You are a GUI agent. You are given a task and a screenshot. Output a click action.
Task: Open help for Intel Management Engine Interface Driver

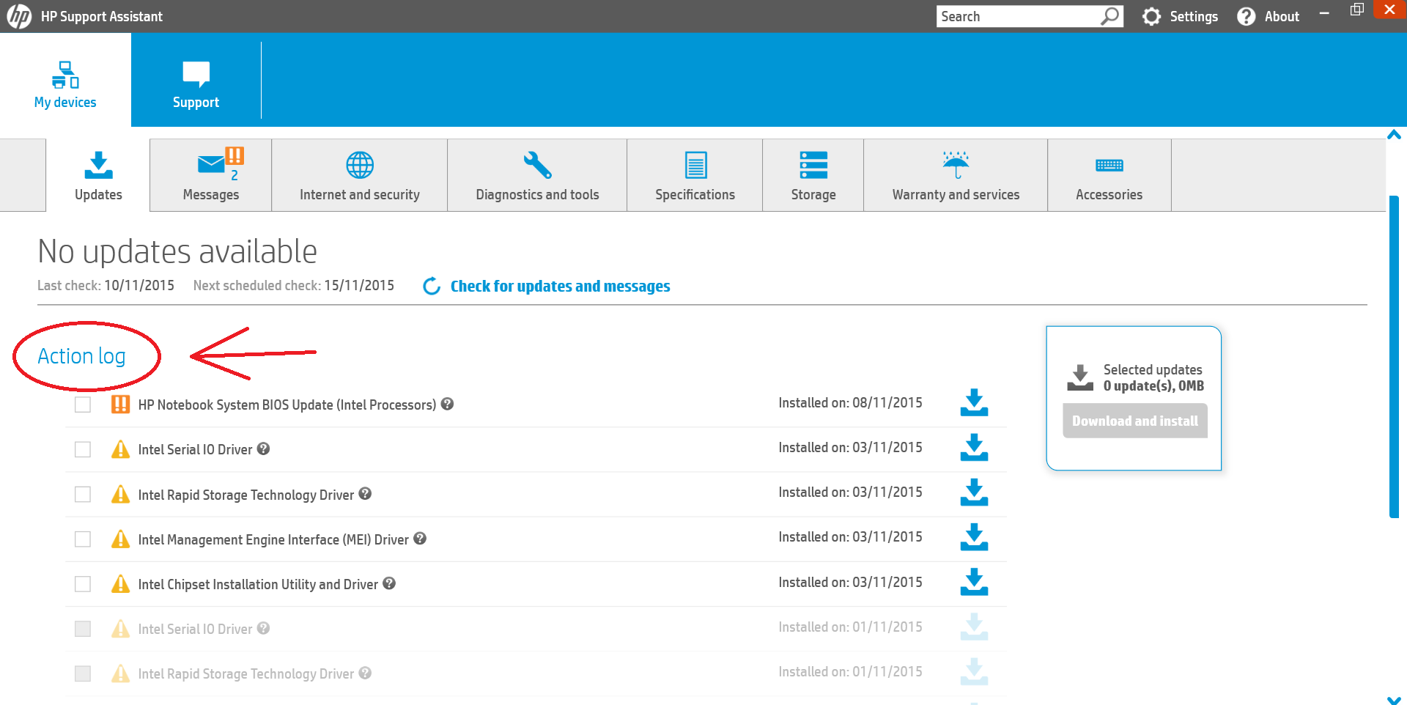coord(420,539)
